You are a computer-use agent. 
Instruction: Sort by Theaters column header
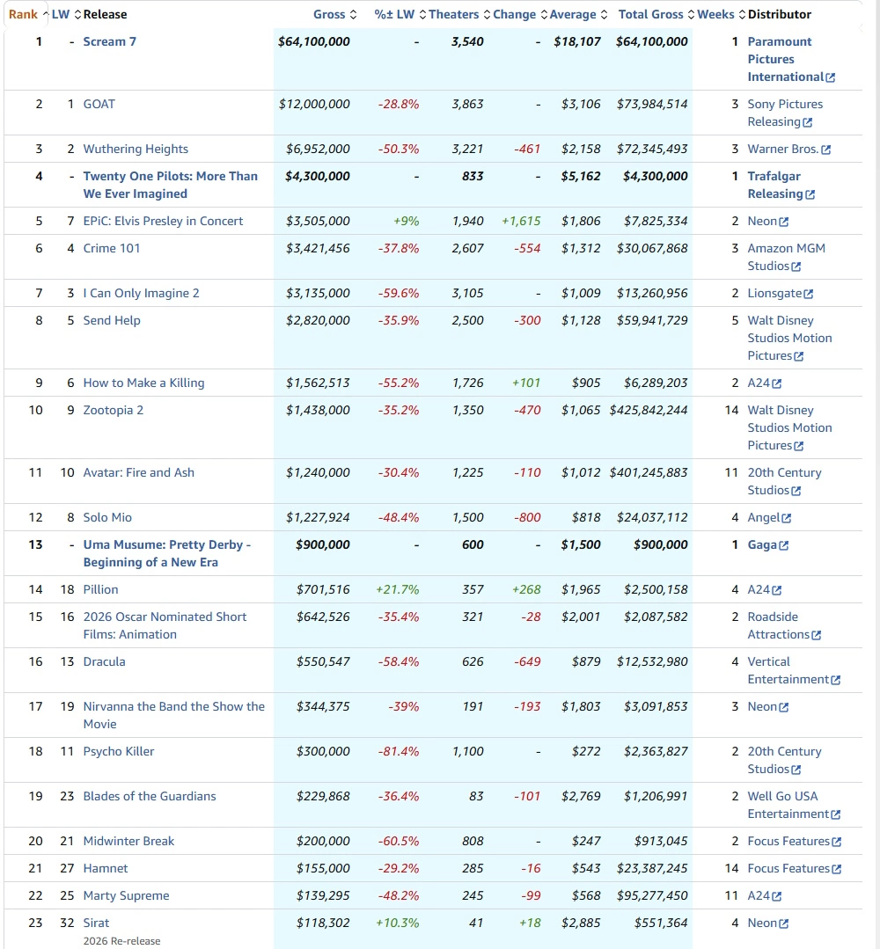459,15
